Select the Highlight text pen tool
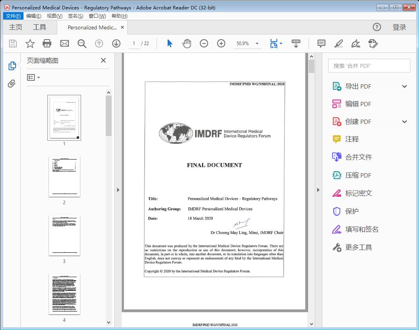 [339, 44]
